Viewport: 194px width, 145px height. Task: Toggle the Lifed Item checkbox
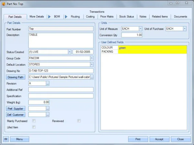click(34, 127)
